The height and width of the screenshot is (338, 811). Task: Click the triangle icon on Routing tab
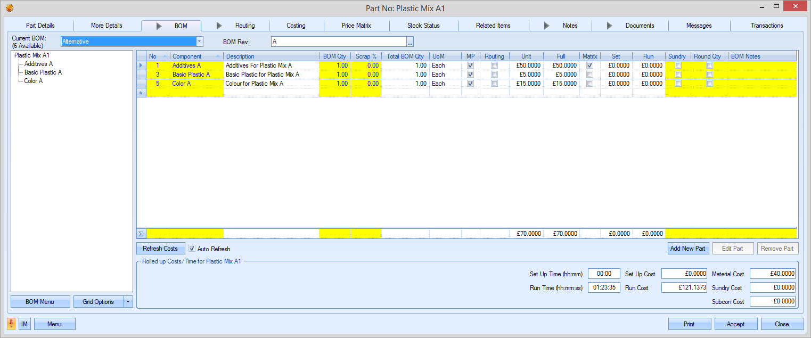219,26
